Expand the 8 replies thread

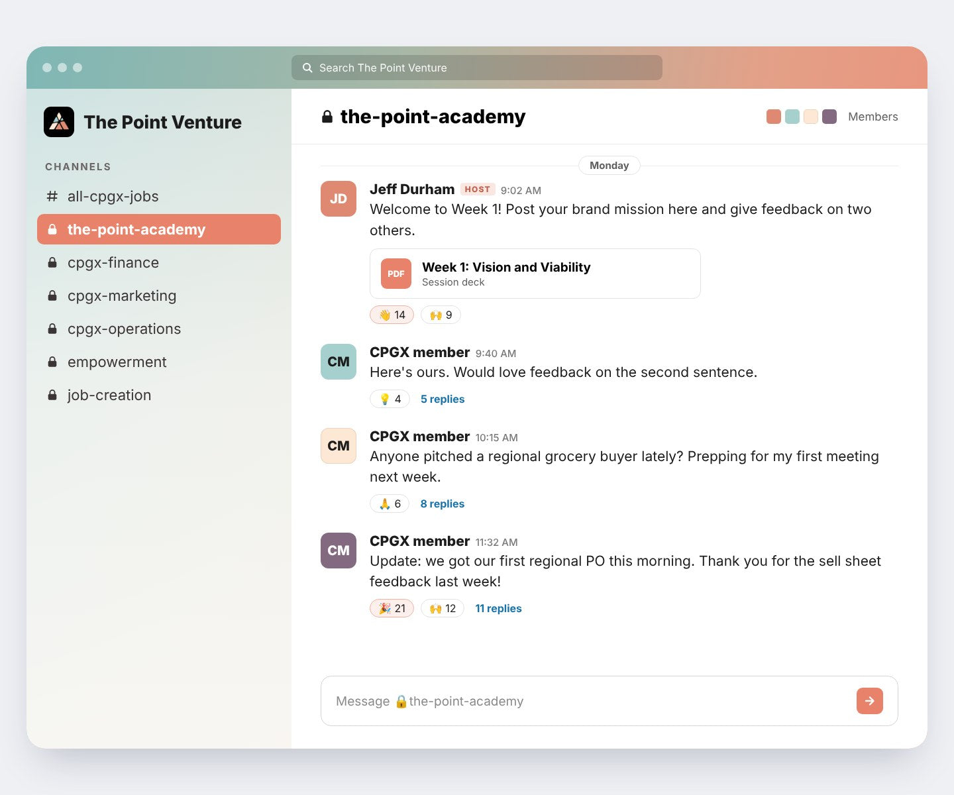tap(443, 503)
